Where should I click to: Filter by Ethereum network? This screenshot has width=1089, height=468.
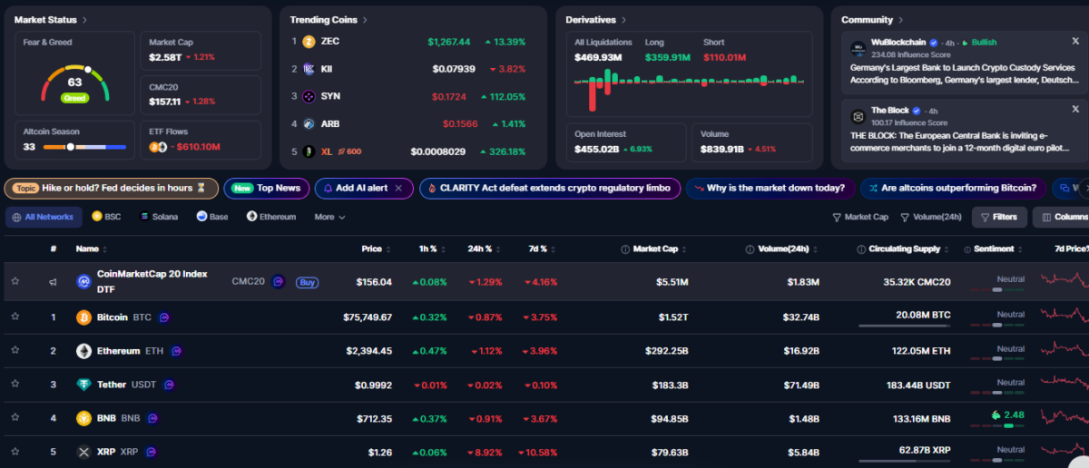coord(271,217)
